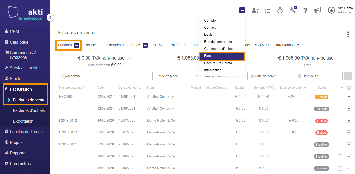Tick the checkbox on the F2019-0012 row
The height and width of the screenshot is (174, 355).
click(340, 121)
